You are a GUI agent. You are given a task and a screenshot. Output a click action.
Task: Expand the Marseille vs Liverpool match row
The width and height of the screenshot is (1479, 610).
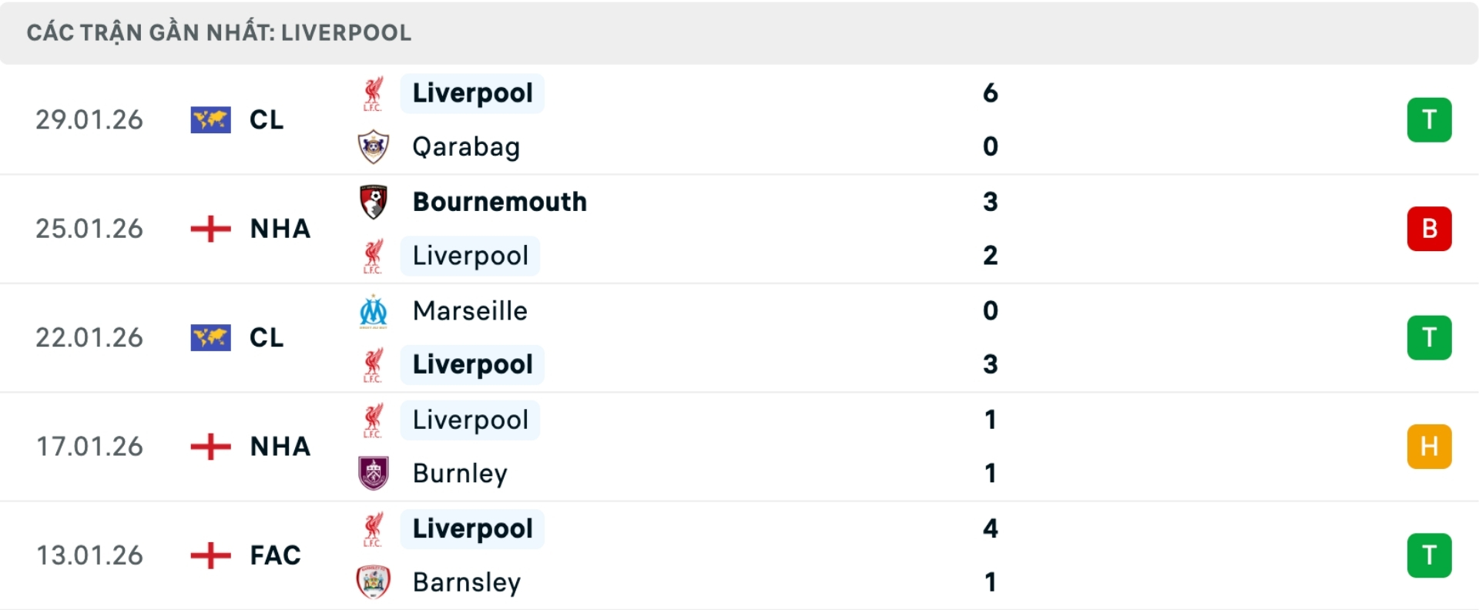point(739,337)
